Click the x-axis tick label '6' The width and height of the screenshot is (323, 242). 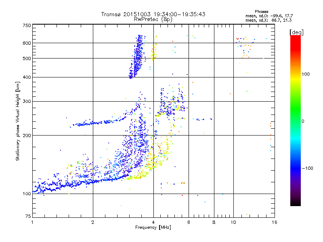[189, 222]
